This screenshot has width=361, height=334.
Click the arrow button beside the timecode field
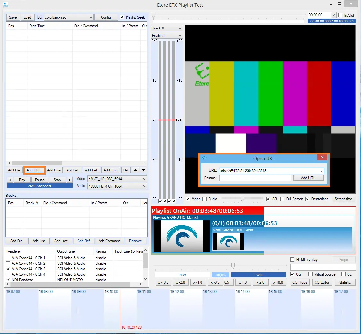click(334, 15)
